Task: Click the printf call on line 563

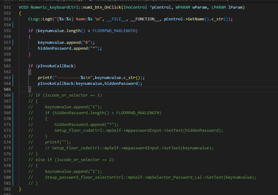Action: (x=45, y=78)
